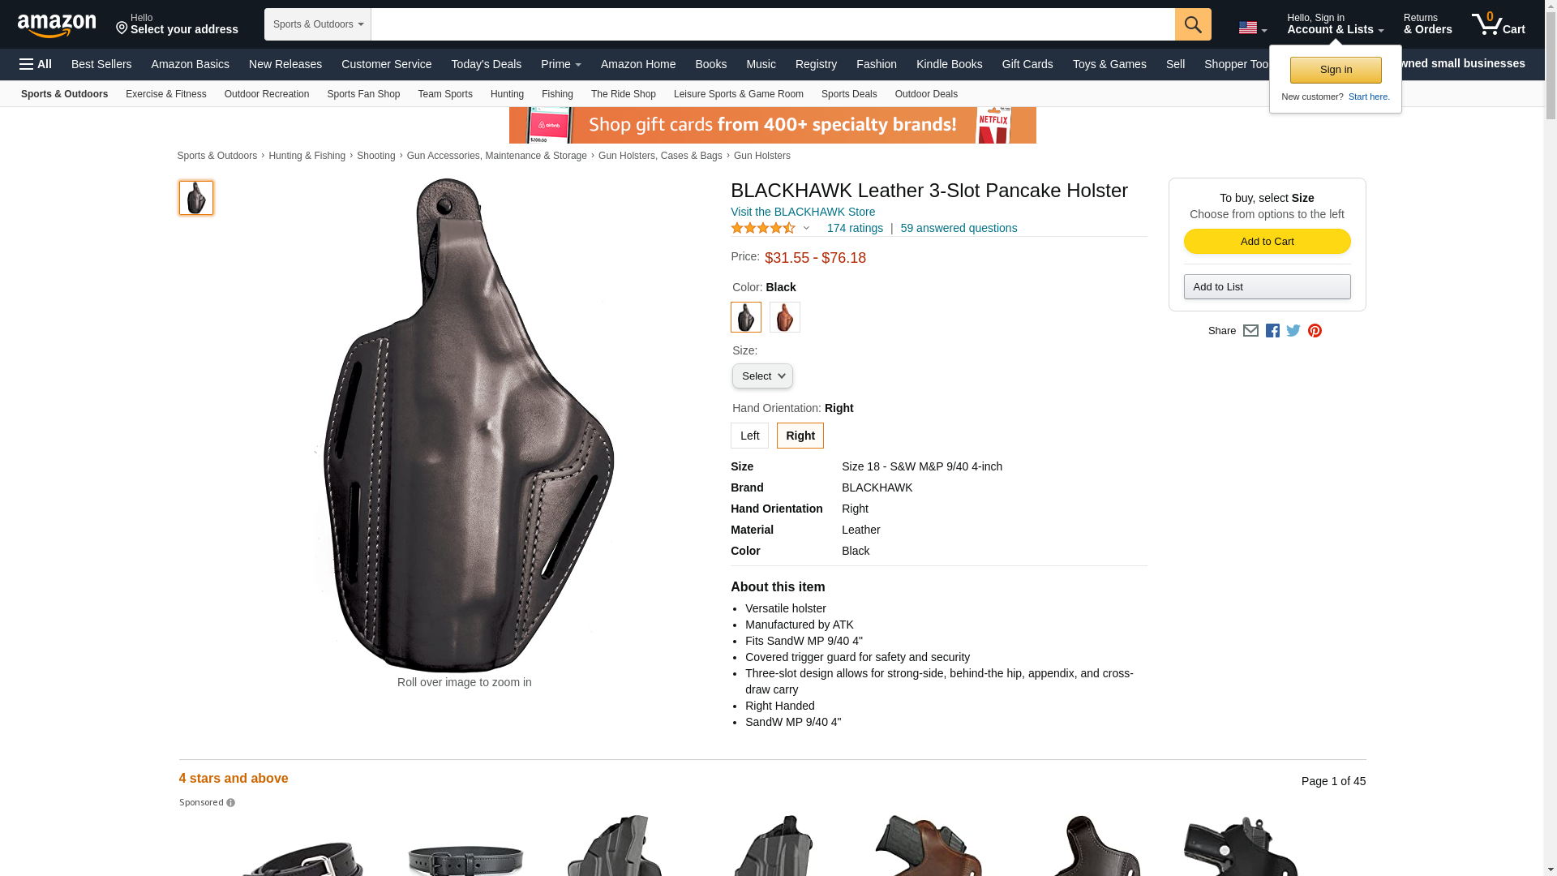Share product via email icon
The width and height of the screenshot is (1557, 876).
coord(1250,331)
